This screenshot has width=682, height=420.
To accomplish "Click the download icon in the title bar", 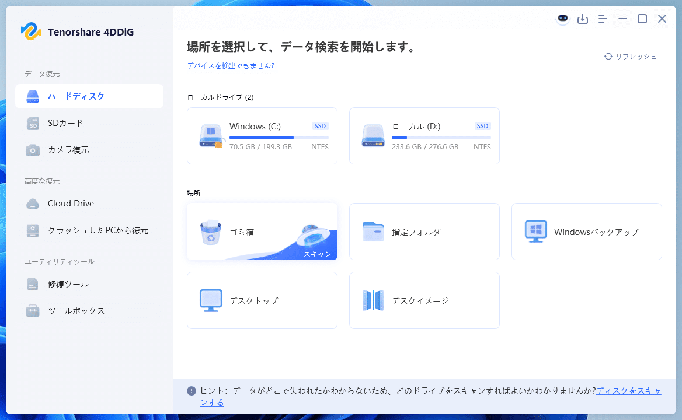I will 583,19.
